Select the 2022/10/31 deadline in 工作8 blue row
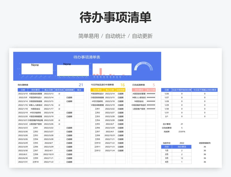 coord(49,154)
